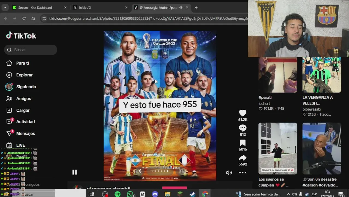Mute the TikTok tab via speaker icon
Screen dimensions: 349x197
[181, 8]
